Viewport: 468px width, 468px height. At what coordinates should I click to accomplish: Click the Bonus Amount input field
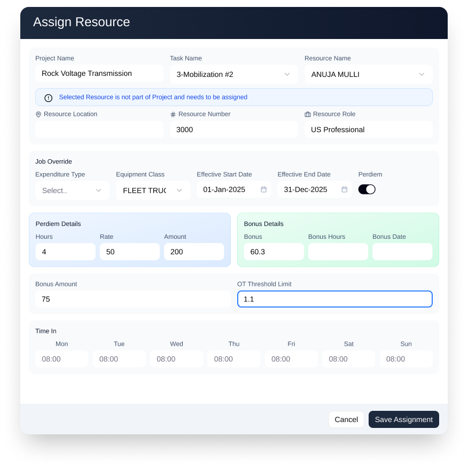click(132, 299)
